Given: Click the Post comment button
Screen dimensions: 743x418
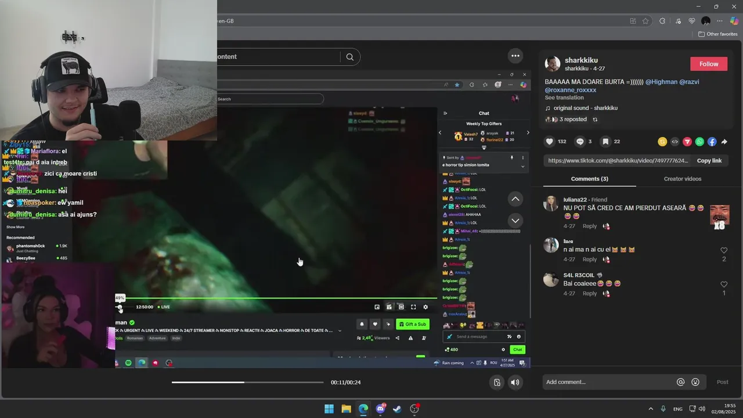Looking at the screenshot, I should point(722,382).
